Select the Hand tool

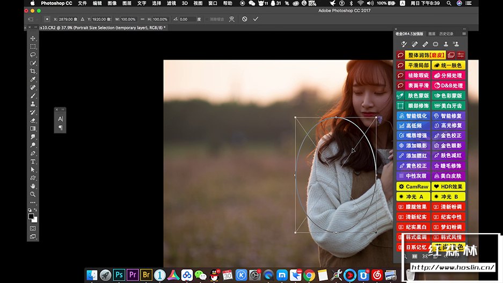point(33,186)
